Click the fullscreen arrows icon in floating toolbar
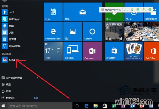Screen dimensions: 159x109 (x=132, y=10)
